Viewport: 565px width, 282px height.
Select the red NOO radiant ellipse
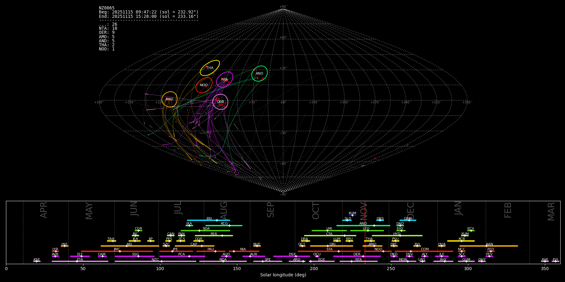tap(204, 85)
